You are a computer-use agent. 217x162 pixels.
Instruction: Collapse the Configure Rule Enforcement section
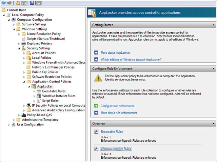coord(213,69)
